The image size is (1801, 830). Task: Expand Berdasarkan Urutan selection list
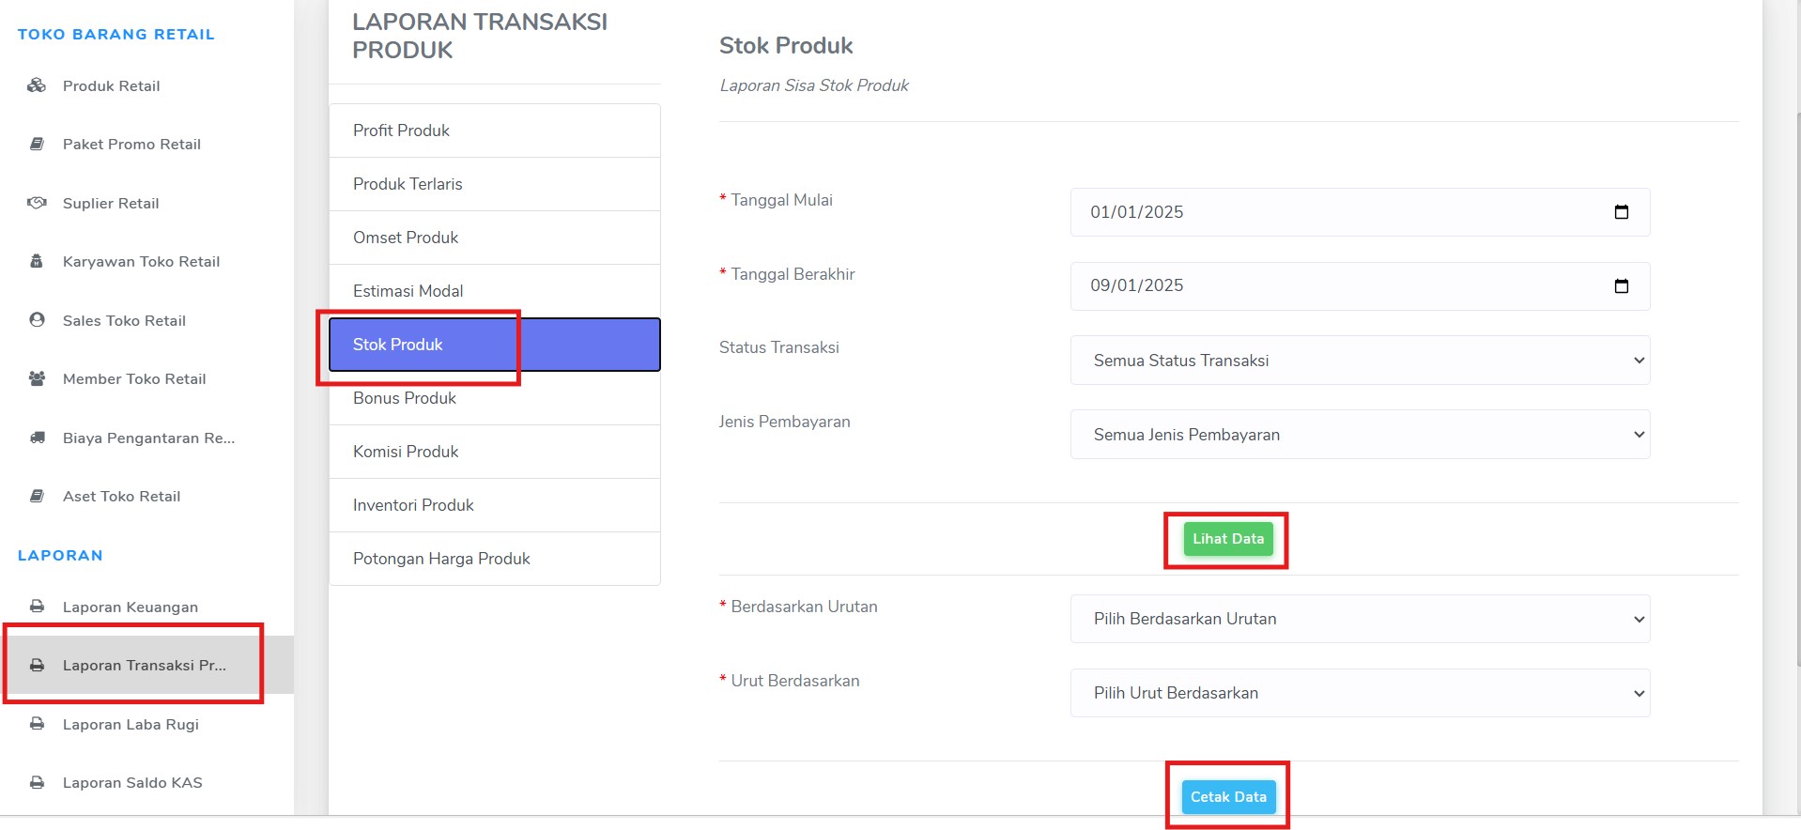point(1360,619)
